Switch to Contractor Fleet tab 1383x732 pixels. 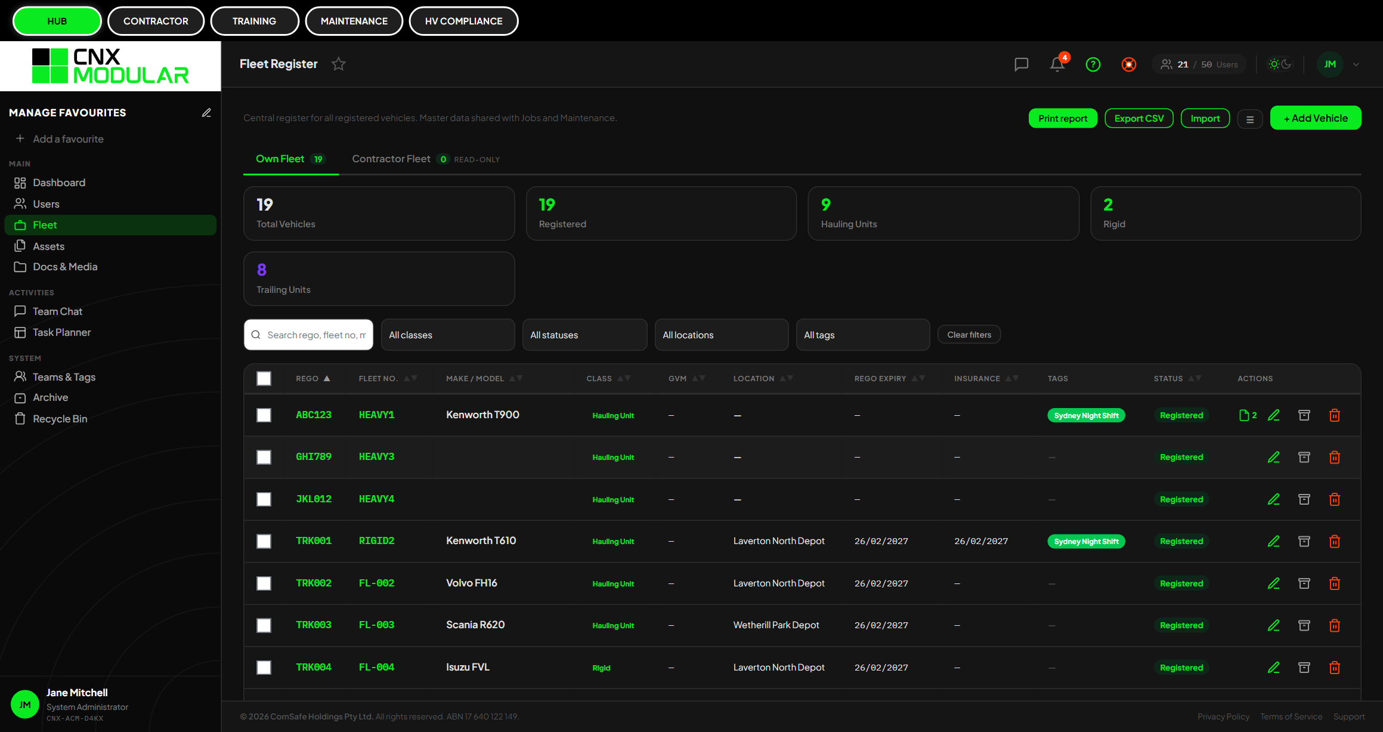click(x=426, y=159)
